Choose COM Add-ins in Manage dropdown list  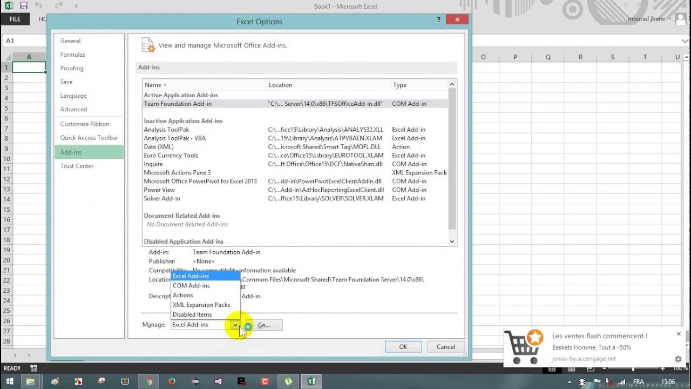point(205,286)
